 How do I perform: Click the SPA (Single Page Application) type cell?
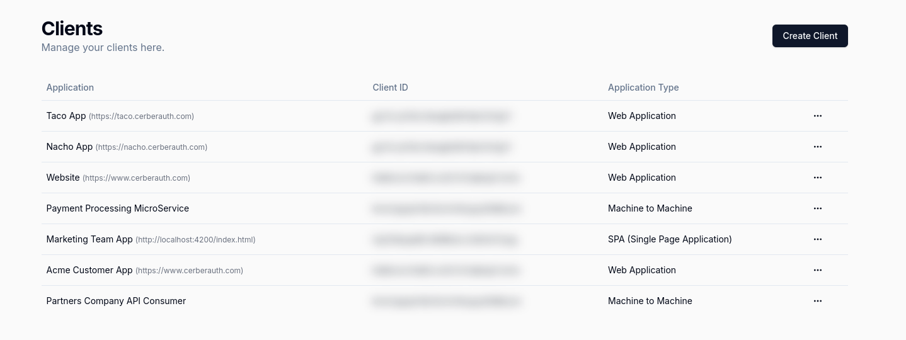tap(670, 239)
